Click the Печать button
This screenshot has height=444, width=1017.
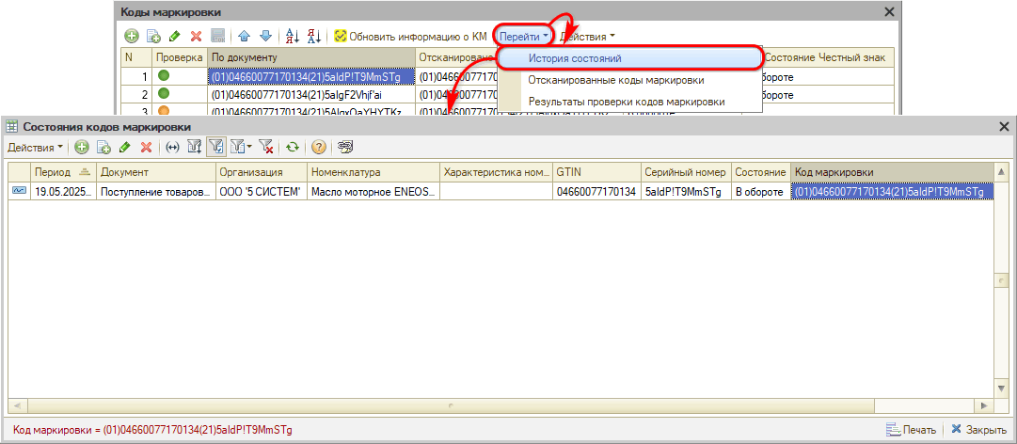click(x=911, y=430)
